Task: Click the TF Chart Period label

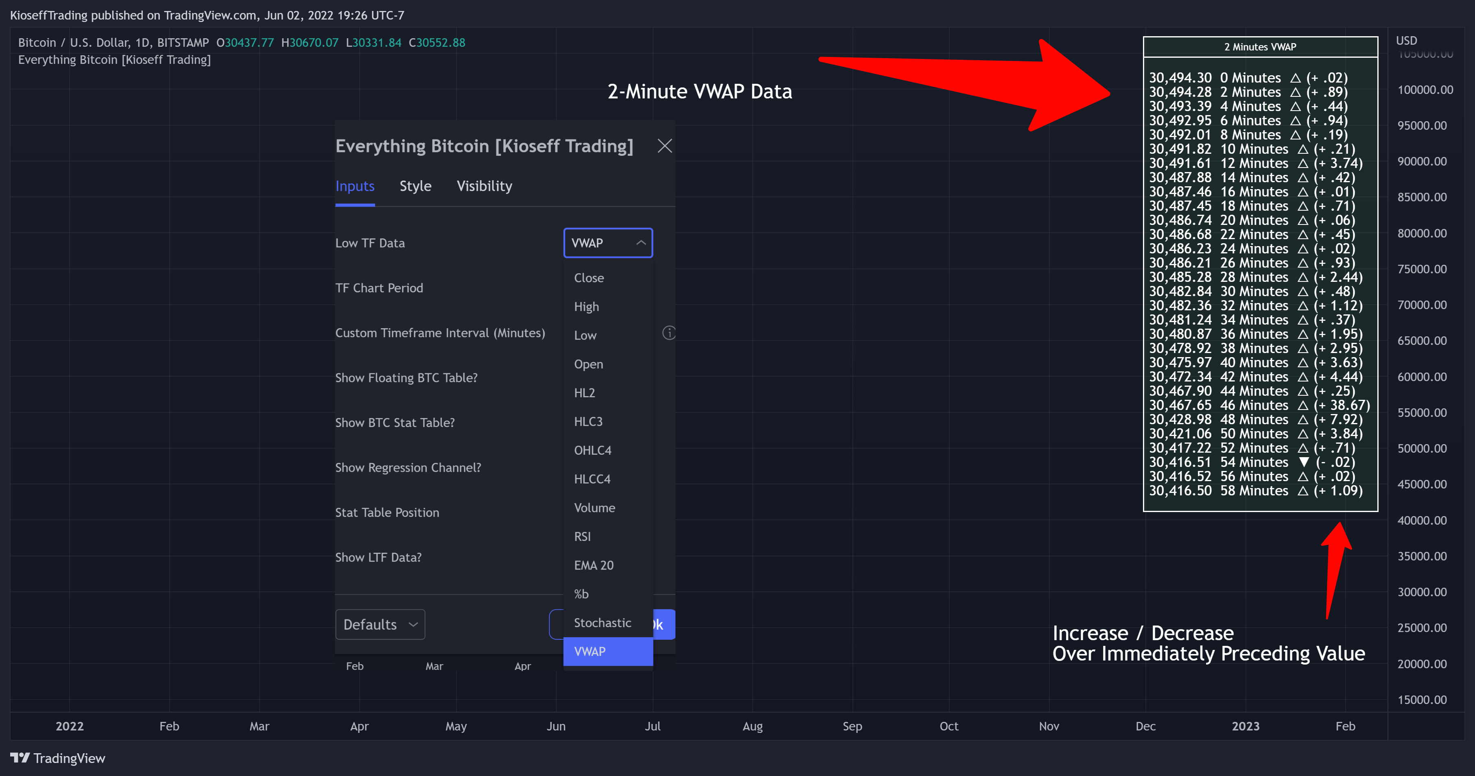Action: 379,288
